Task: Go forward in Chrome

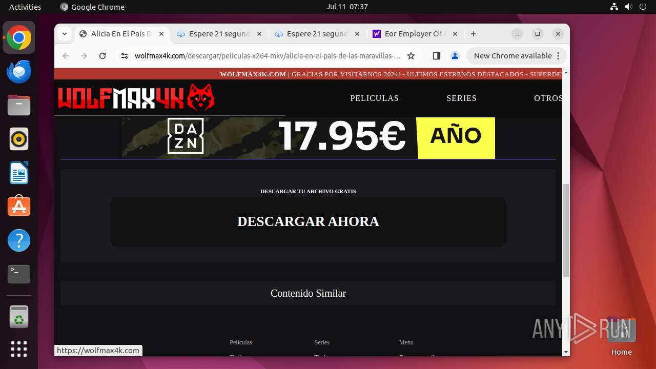Action: click(x=84, y=56)
